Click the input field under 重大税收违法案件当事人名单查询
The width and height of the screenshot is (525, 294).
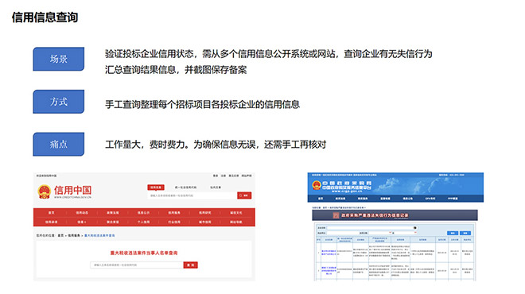tap(137, 265)
